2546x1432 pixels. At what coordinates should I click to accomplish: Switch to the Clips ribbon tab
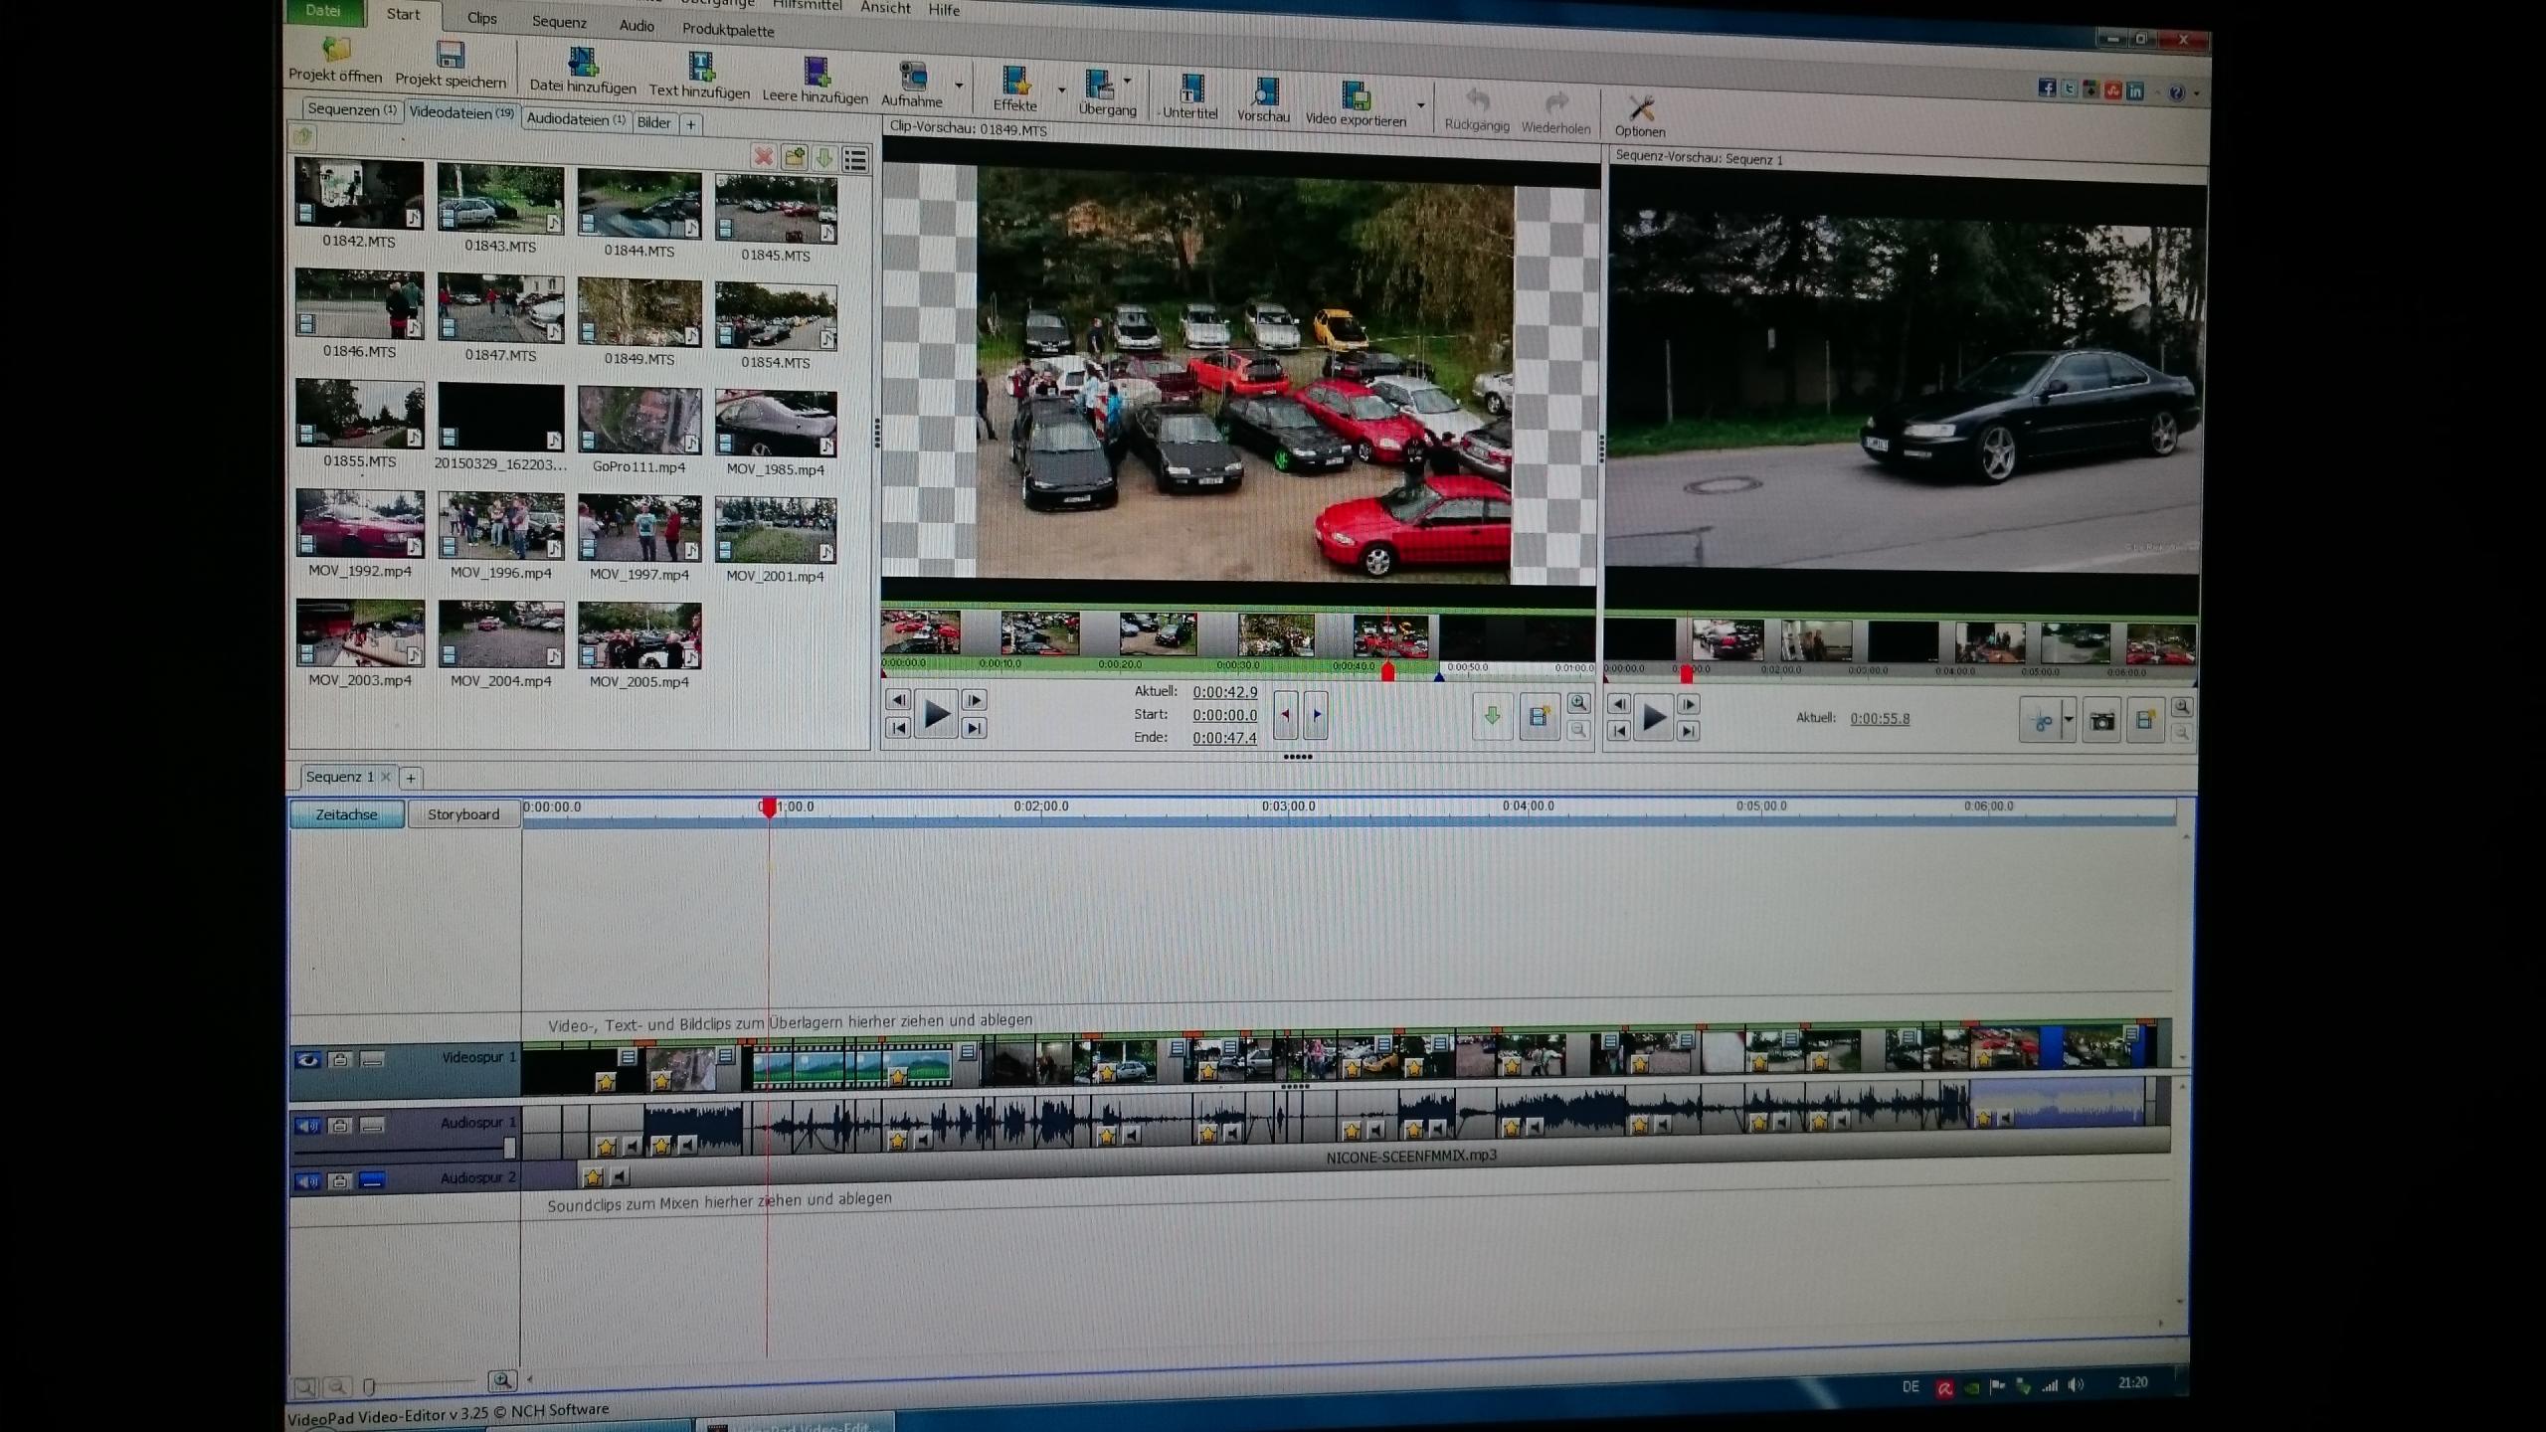coord(482,18)
